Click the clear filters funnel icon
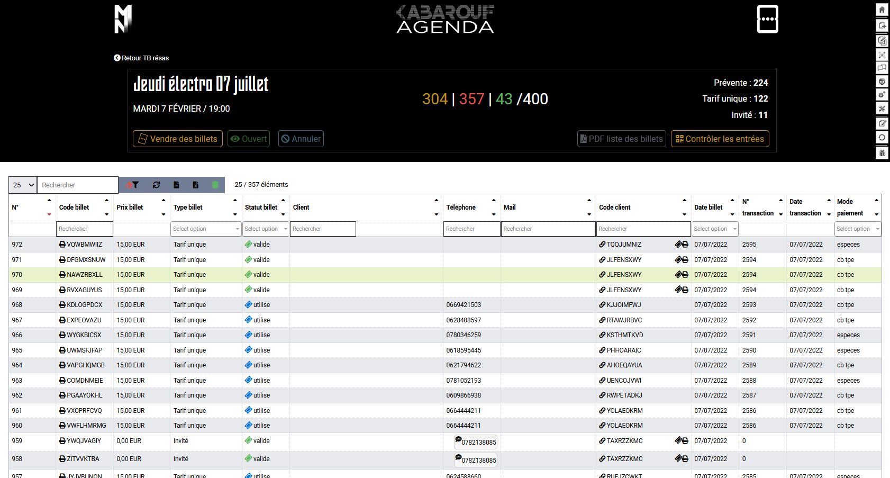The height and width of the screenshot is (478, 890). coord(132,185)
